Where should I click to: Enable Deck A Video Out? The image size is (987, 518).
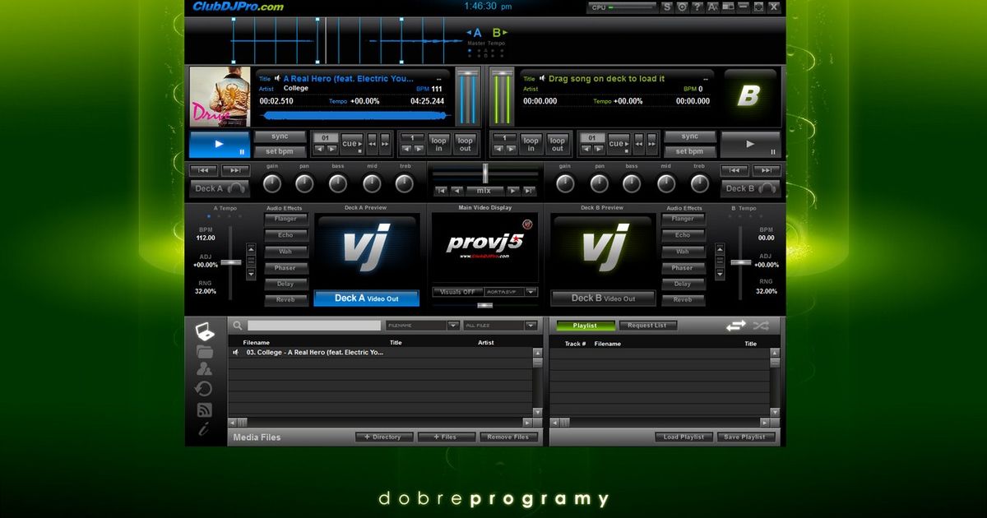coord(366,298)
